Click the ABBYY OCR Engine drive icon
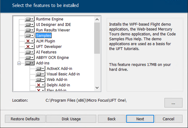The height and width of the screenshot is (128, 188). (x=28, y=58)
